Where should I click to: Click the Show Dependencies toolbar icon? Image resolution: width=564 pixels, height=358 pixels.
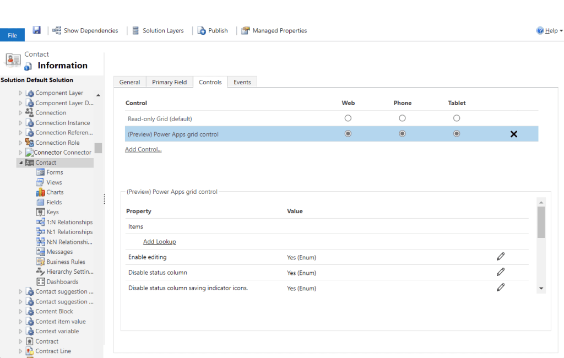click(x=57, y=30)
